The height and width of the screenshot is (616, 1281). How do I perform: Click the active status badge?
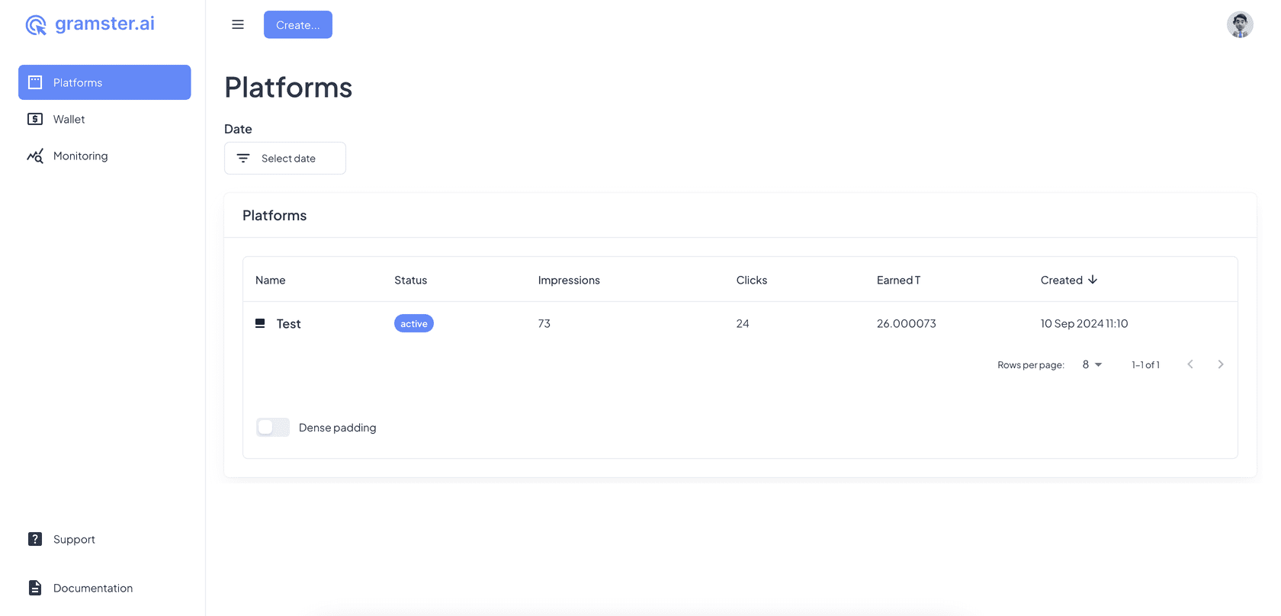click(413, 323)
